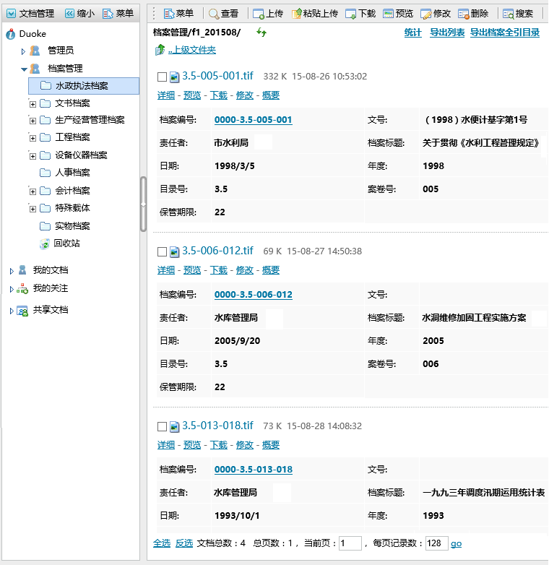Viewport: 549px width, 565px height.
Task: Click the 缩小 collapse icon
Action: point(69,14)
